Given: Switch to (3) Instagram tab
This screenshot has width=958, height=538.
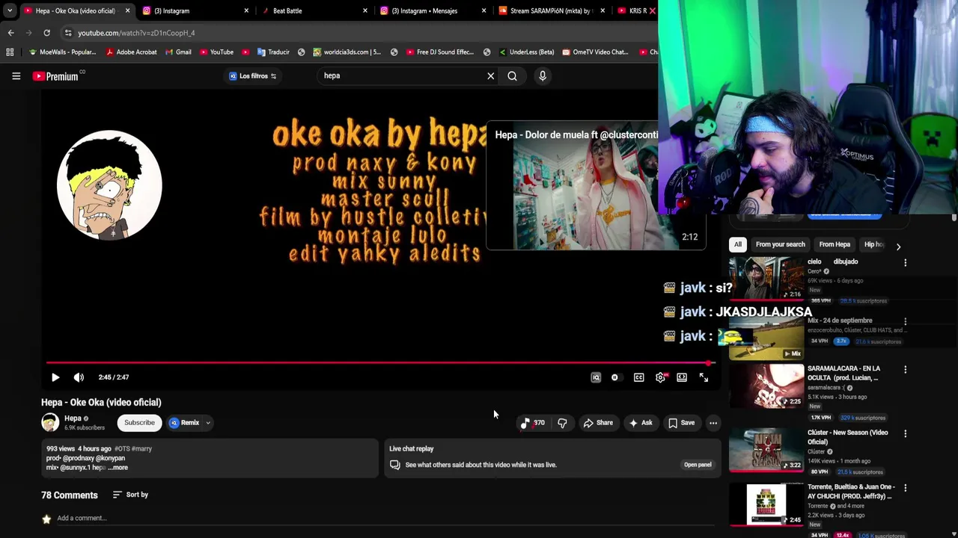Looking at the screenshot, I should coord(195,10).
